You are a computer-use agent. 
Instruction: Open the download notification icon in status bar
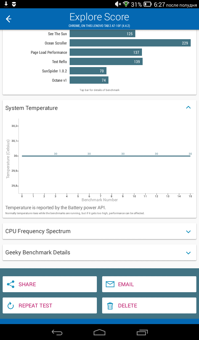click(x=6, y=4)
